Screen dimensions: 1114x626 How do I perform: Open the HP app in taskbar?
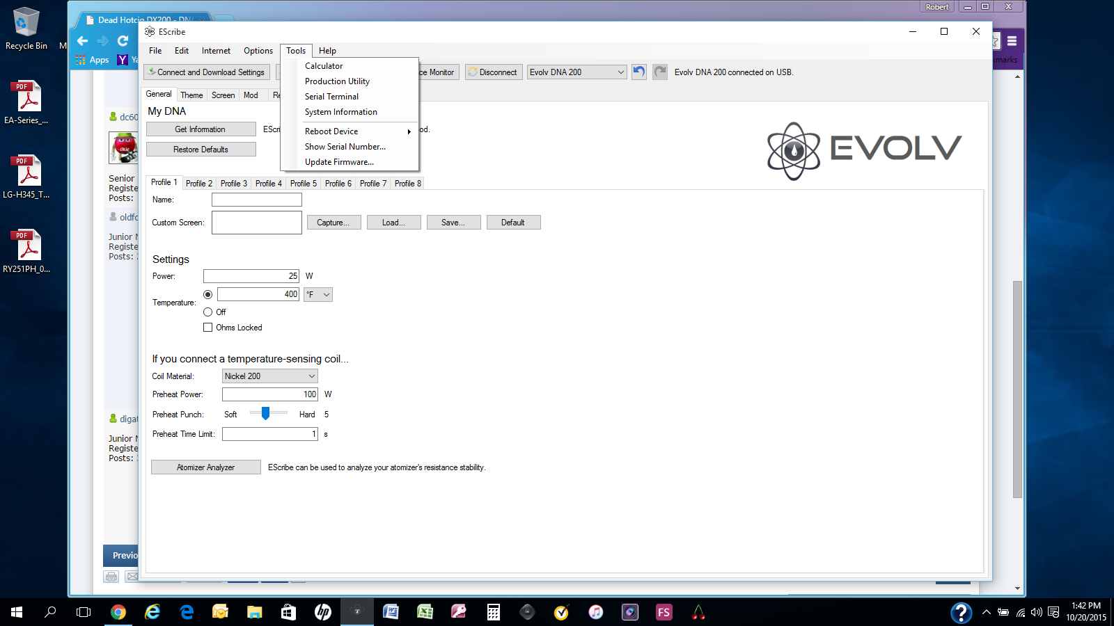click(323, 612)
